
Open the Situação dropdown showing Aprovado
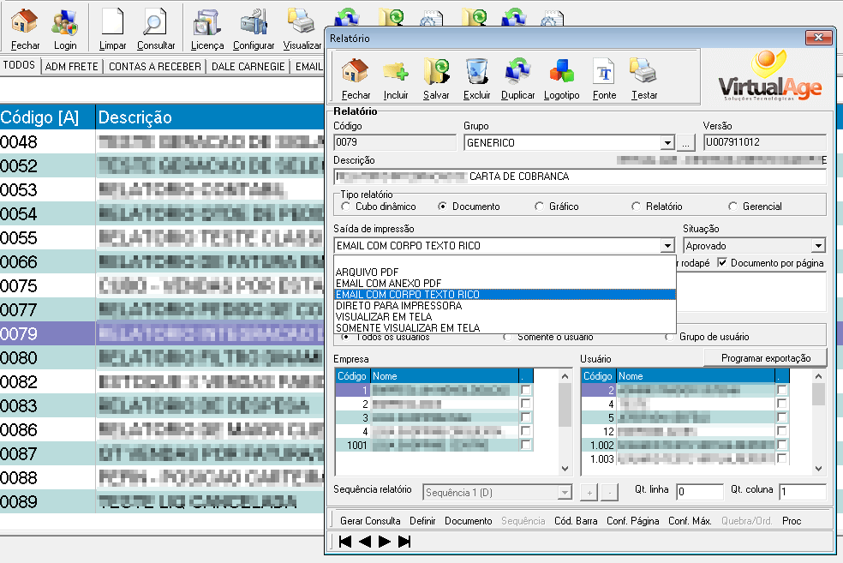[x=818, y=246]
